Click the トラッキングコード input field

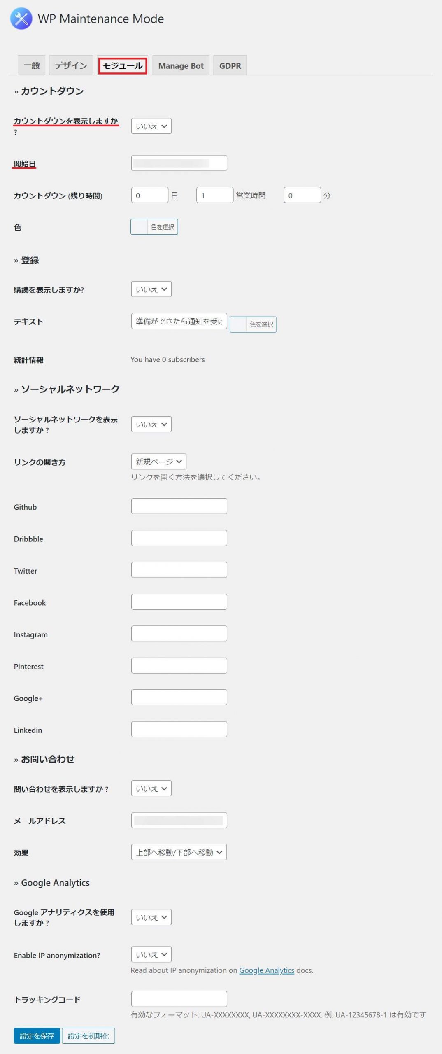pyautogui.click(x=179, y=999)
